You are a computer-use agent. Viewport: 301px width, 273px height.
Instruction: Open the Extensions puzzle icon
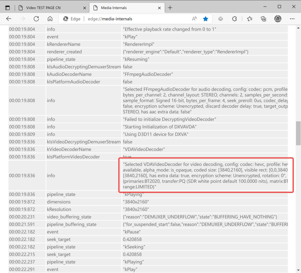[x=234, y=19]
